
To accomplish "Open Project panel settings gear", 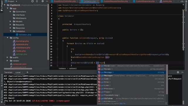I will [43, 1].
